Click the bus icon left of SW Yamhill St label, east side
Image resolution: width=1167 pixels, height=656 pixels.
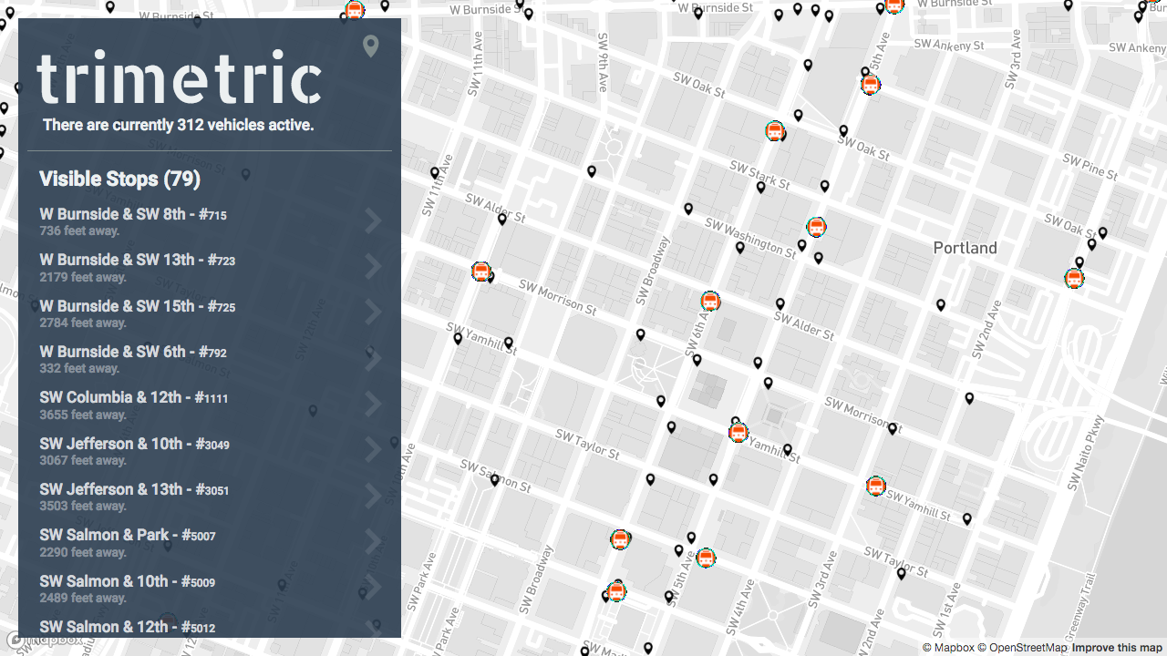(875, 486)
